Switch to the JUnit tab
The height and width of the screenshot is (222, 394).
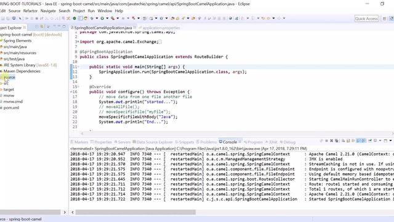pyautogui.click(x=271, y=142)
